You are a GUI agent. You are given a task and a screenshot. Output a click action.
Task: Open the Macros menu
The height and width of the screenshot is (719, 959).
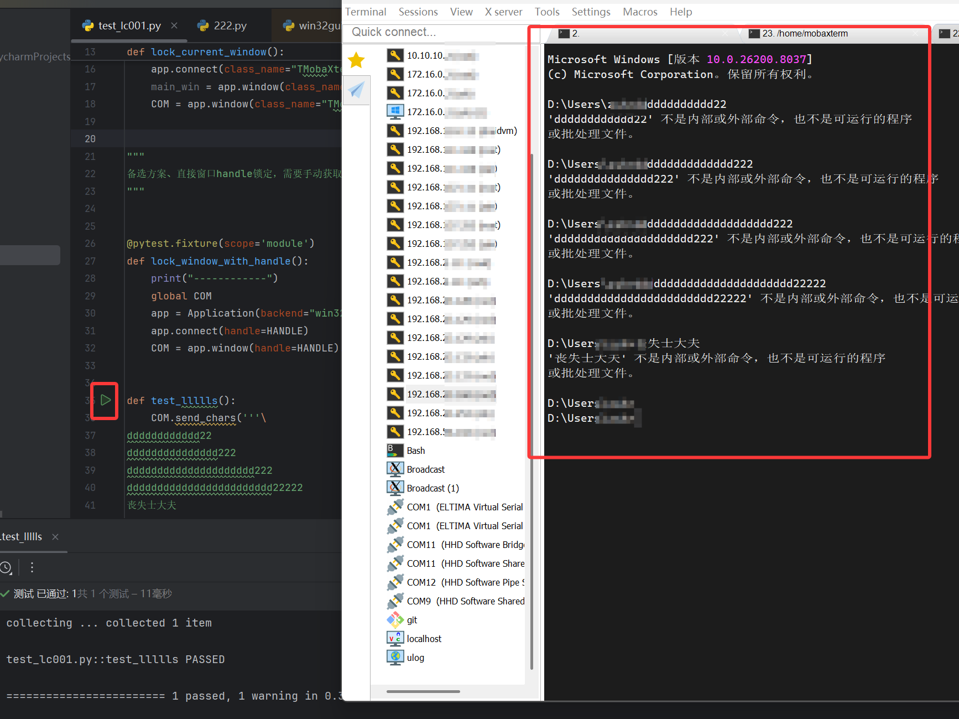point(640,12)
